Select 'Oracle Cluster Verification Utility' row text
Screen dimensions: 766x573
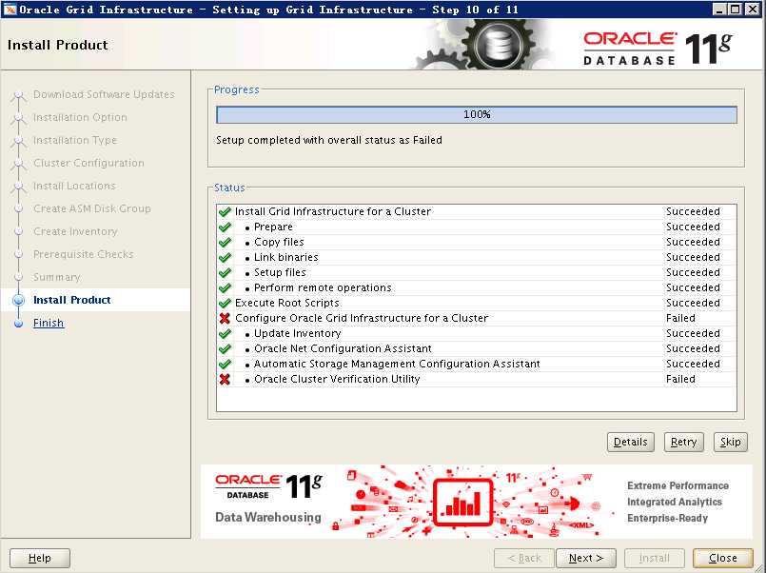(337, 379)
